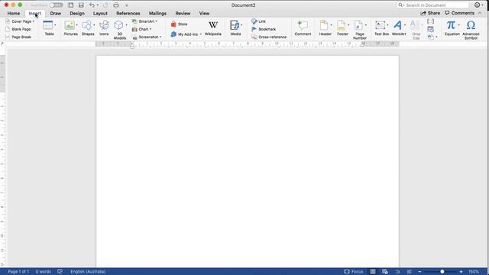Viewport: 489px width, 275px height.
Task: Add a Bookmark
Action: click(x=264, y=29)
